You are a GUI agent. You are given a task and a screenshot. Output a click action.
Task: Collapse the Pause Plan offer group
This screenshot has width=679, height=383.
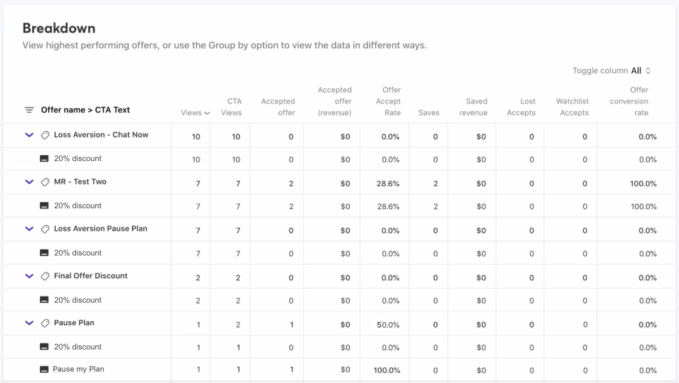point(29,323)
